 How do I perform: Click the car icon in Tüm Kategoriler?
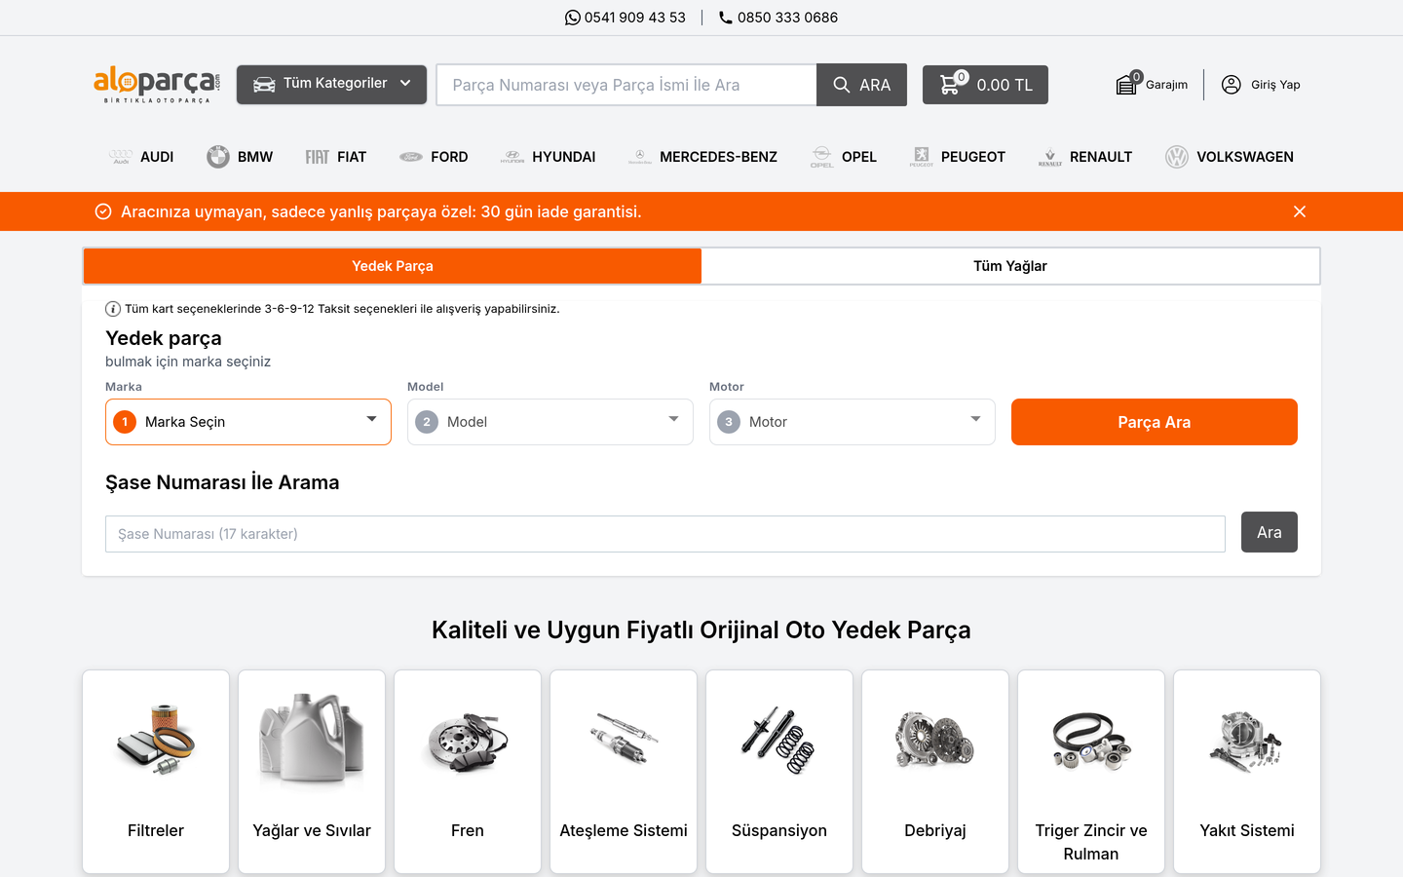(x=264, y=85)
